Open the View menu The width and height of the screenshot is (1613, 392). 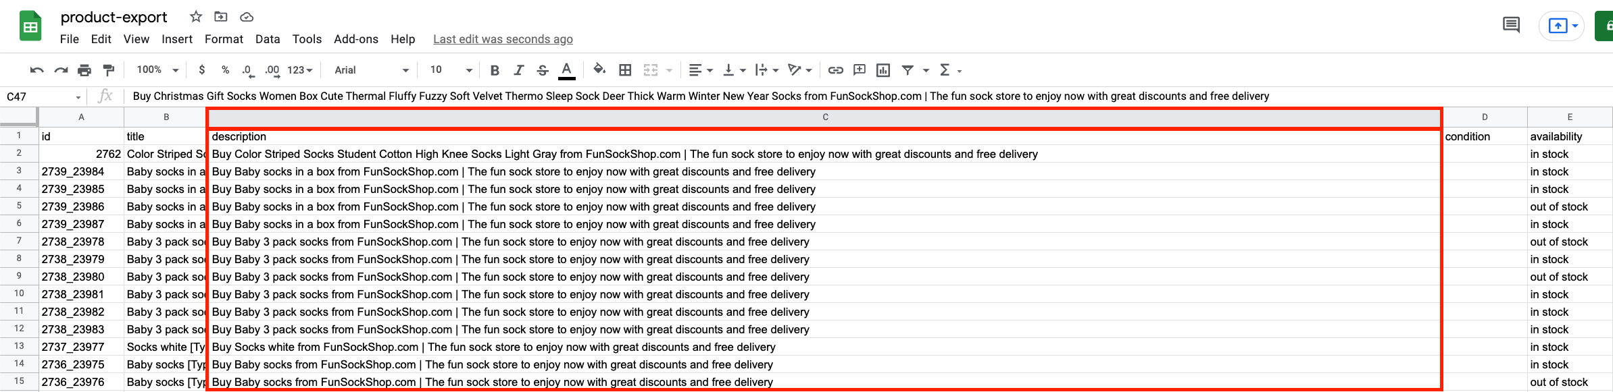137,39
